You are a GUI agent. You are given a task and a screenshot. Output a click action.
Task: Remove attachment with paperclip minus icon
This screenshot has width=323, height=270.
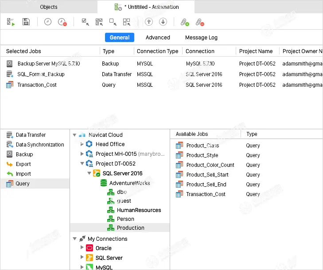[x=200, y=22]
